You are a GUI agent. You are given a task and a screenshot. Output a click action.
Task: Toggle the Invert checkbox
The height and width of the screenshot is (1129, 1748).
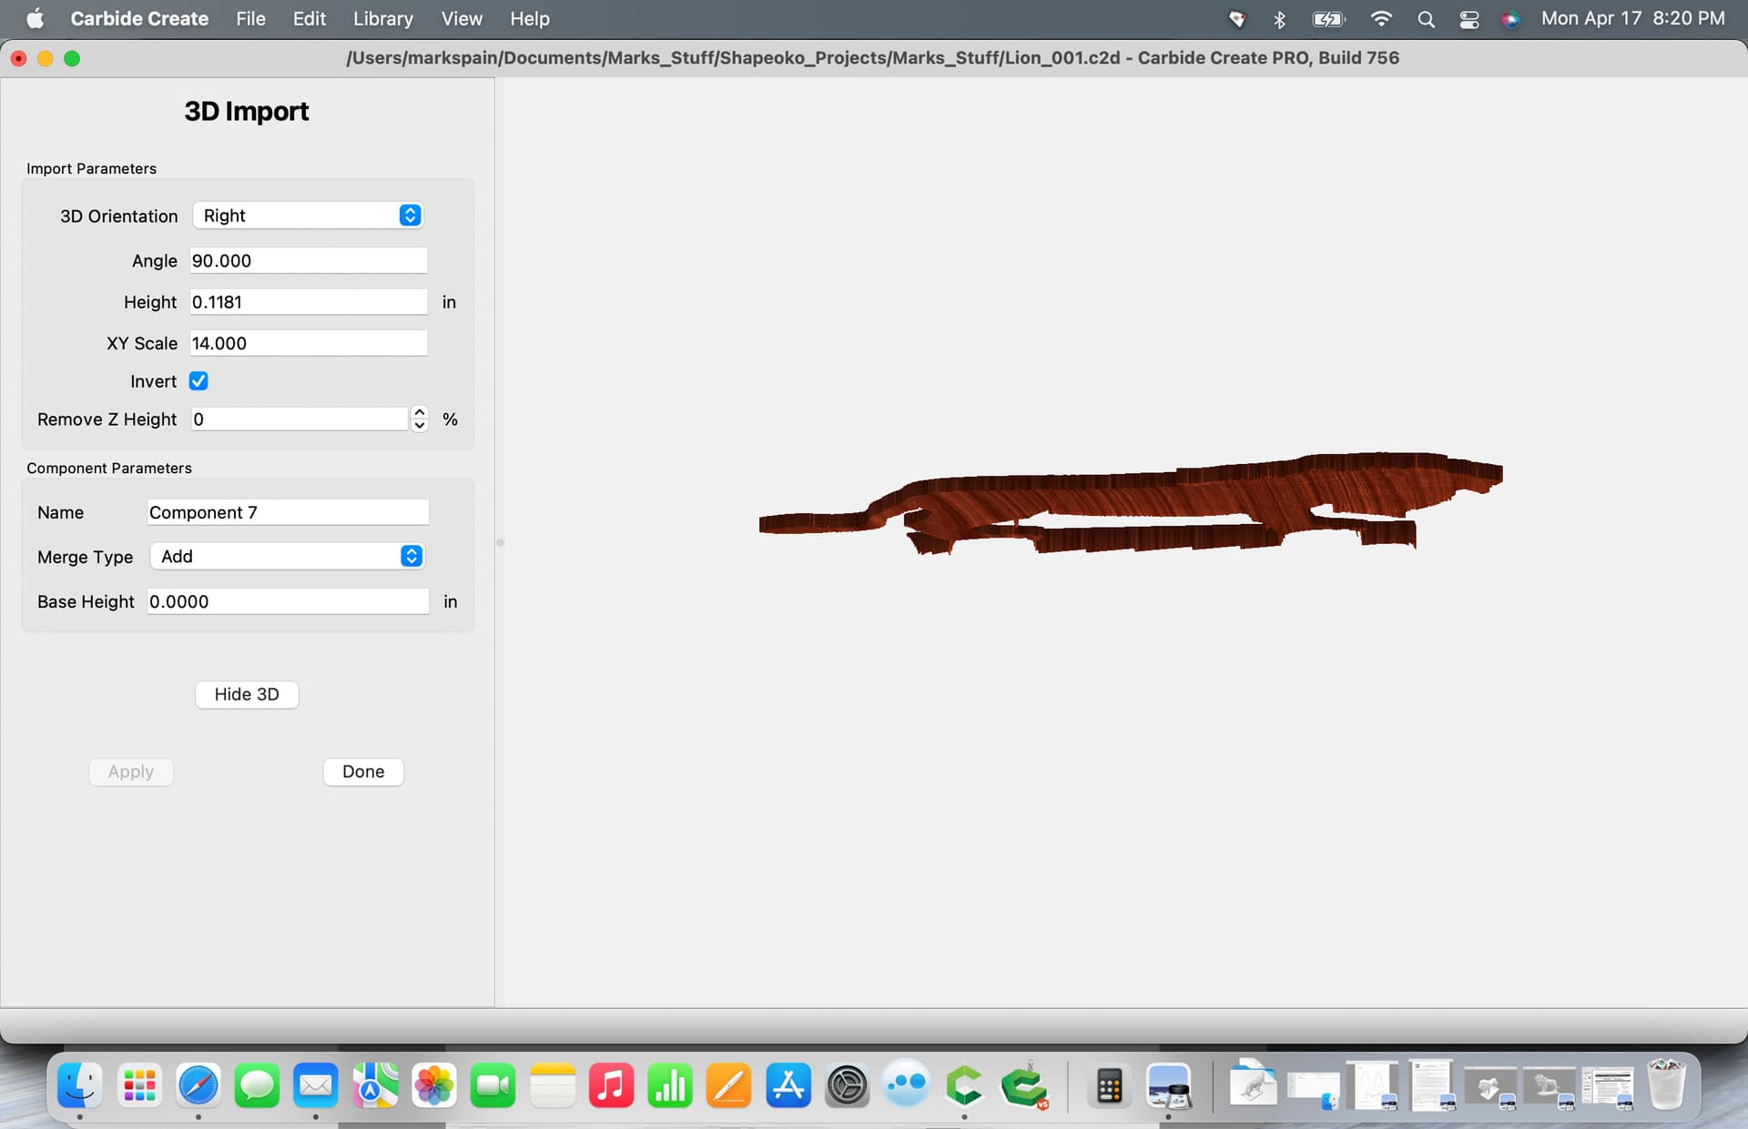(x=198, y=381)
